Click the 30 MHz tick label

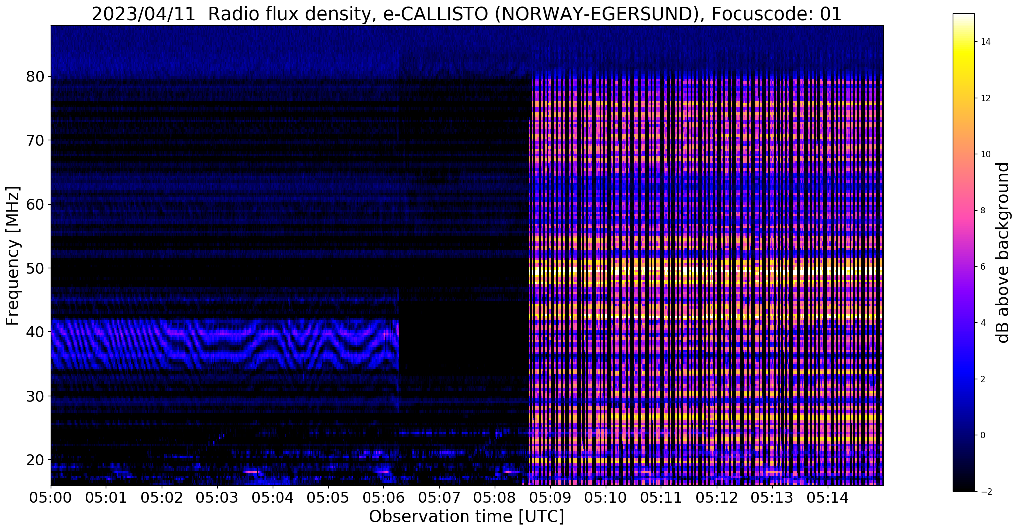click(x=35, y=396)
